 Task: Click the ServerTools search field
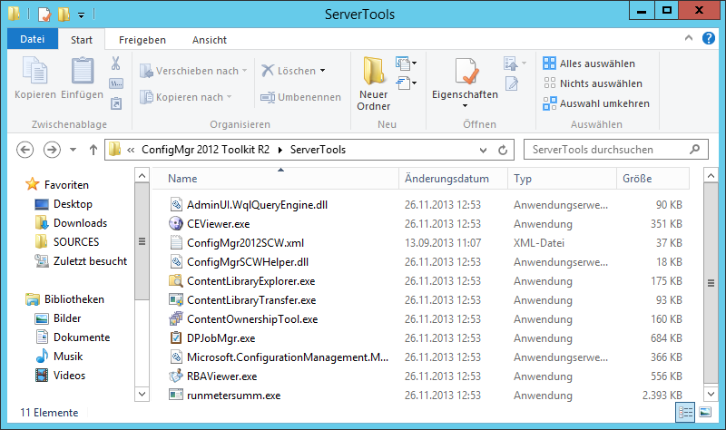coord(616,150)
